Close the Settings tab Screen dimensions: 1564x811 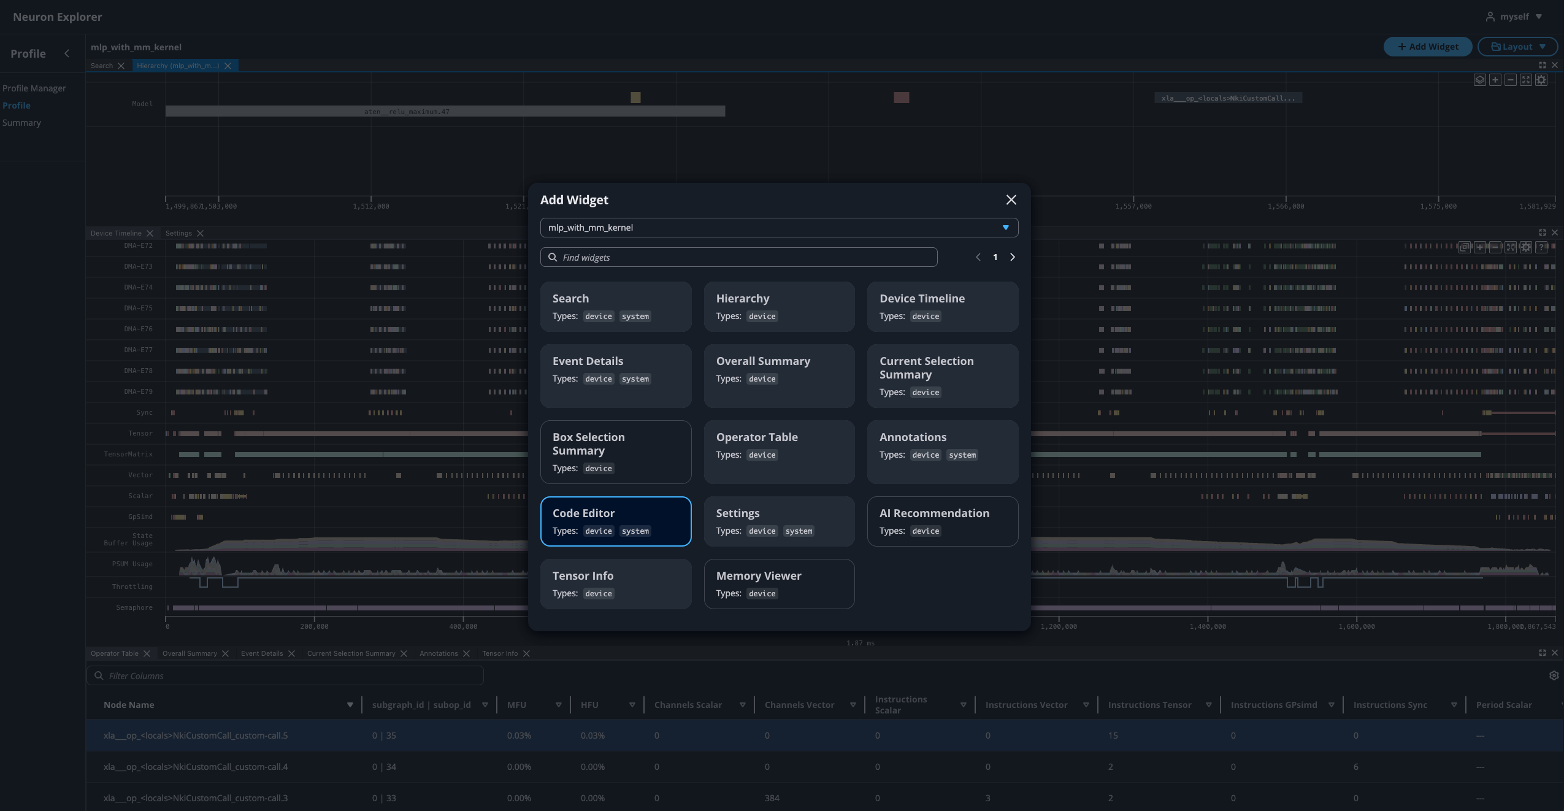[200, 233]
